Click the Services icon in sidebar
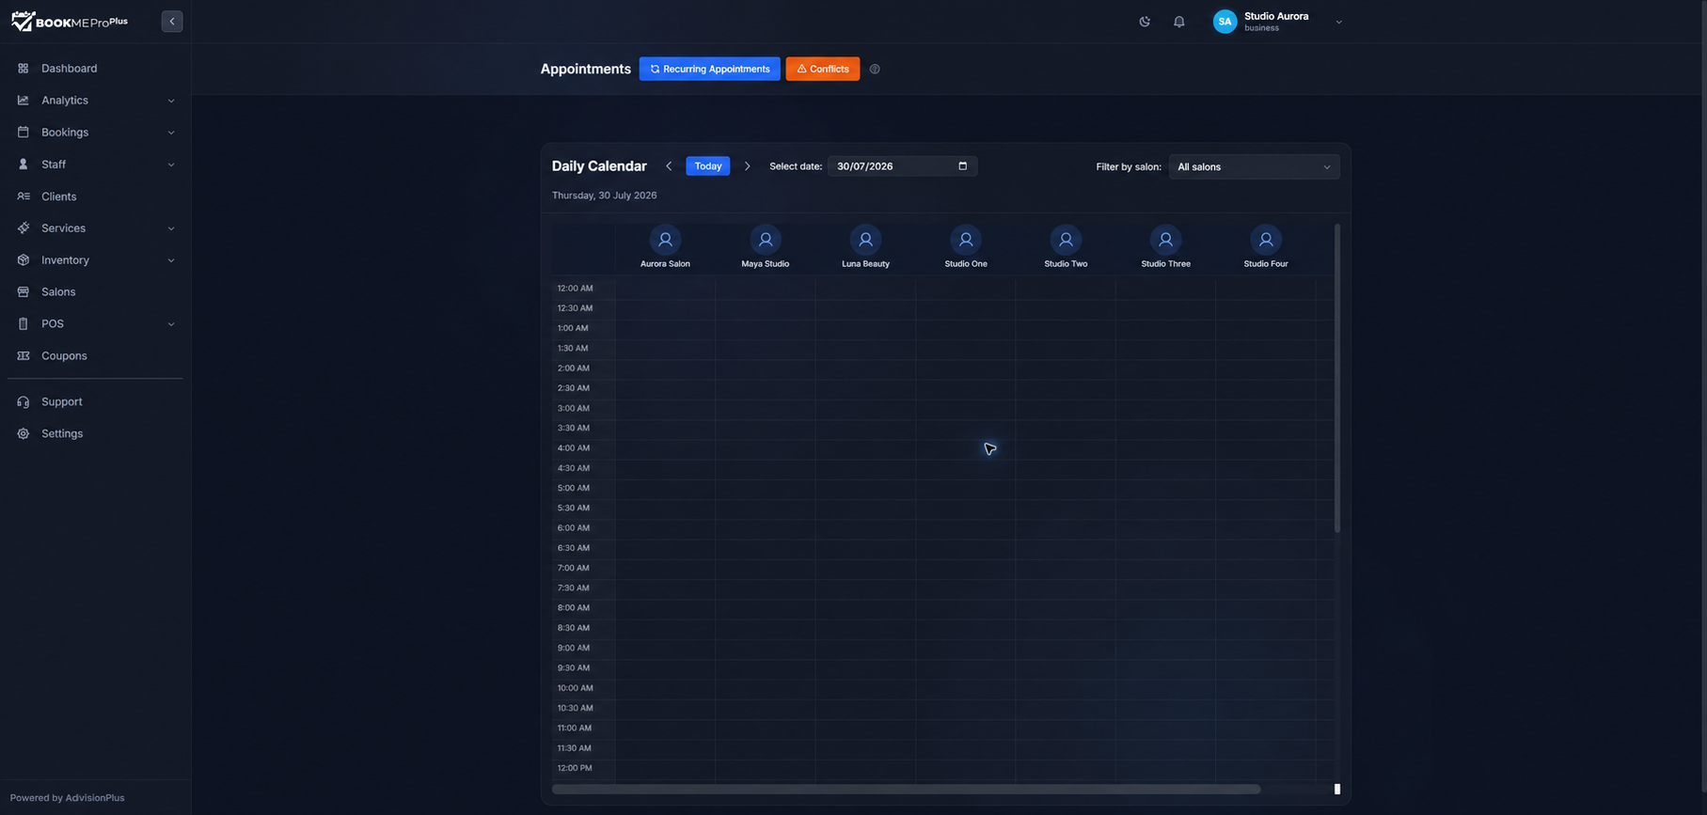Image resolution: width=1707 pixels, height=815 pixels. 24,228
